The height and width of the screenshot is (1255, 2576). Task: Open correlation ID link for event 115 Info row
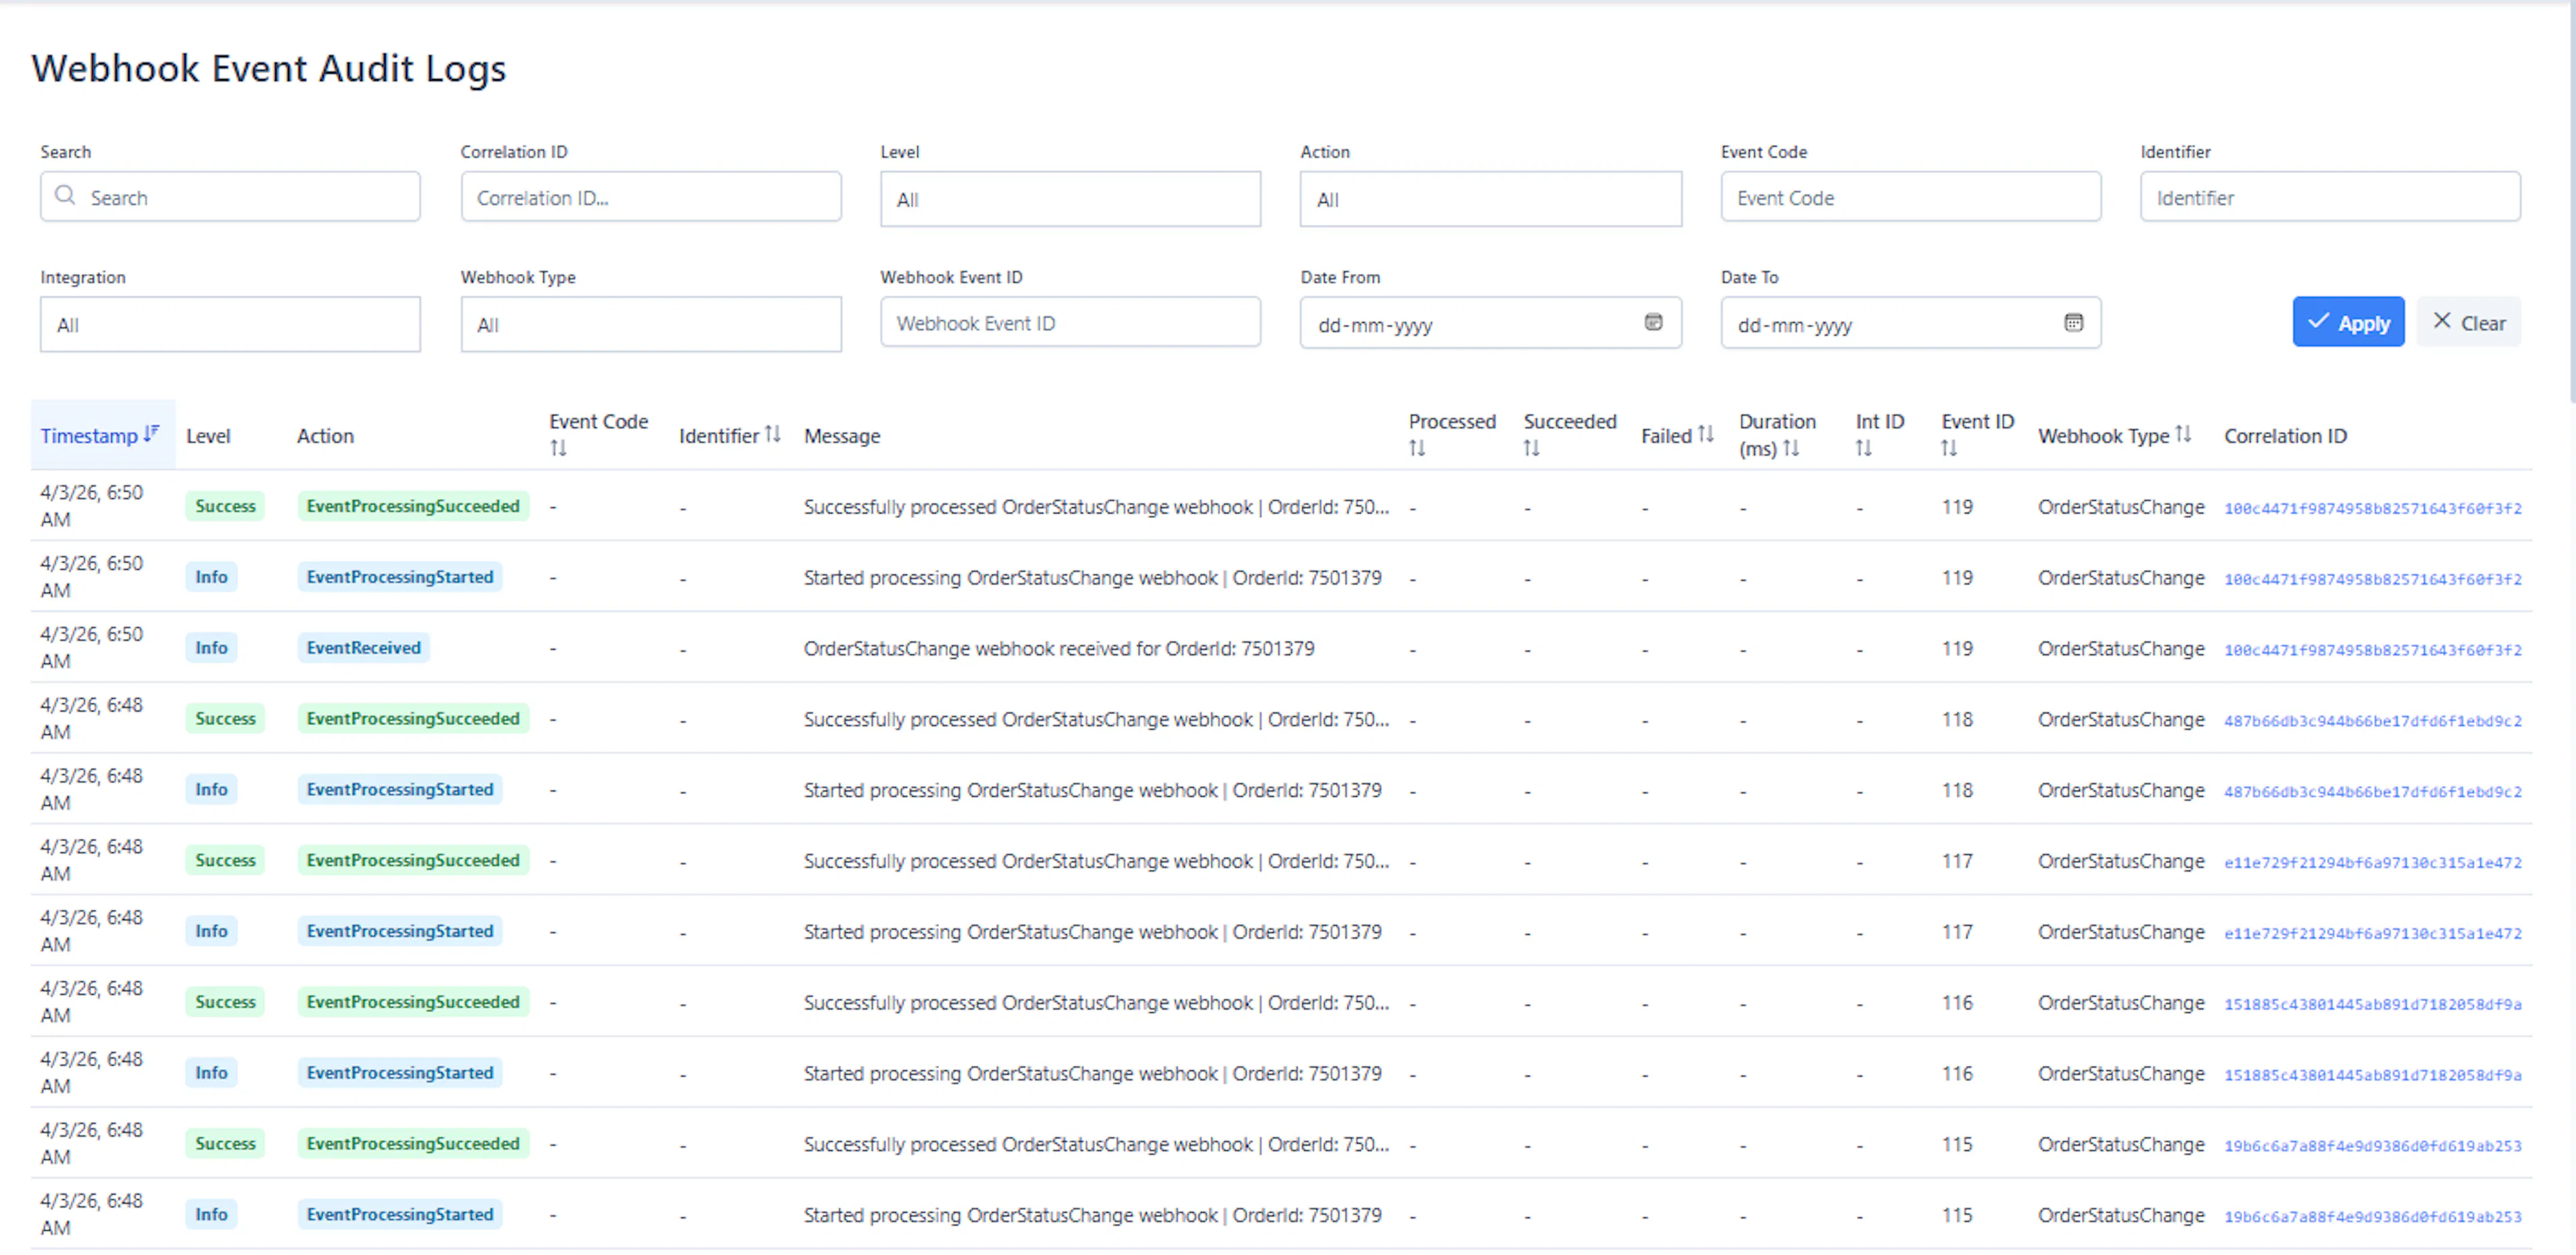click(x=2372, y=1217)
